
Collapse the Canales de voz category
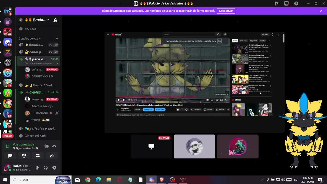click(29, 39)
